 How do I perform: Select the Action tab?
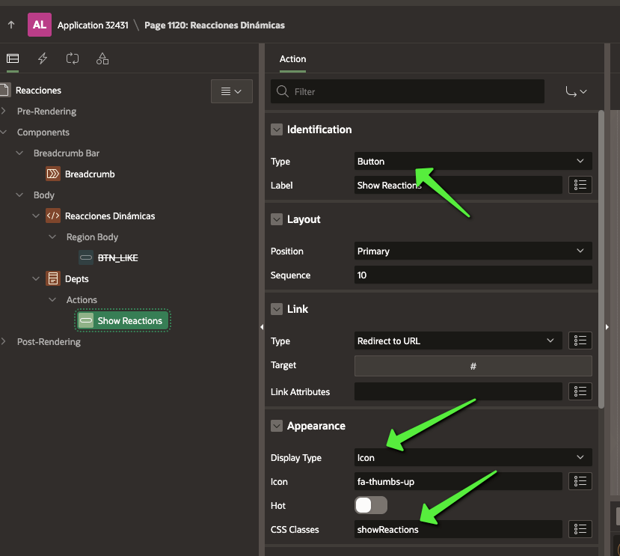[x=292, y=59]
